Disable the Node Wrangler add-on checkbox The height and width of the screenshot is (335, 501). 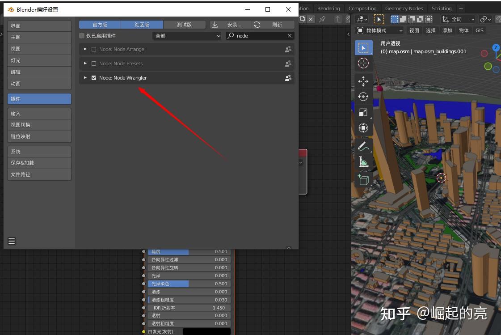[94, 77]
